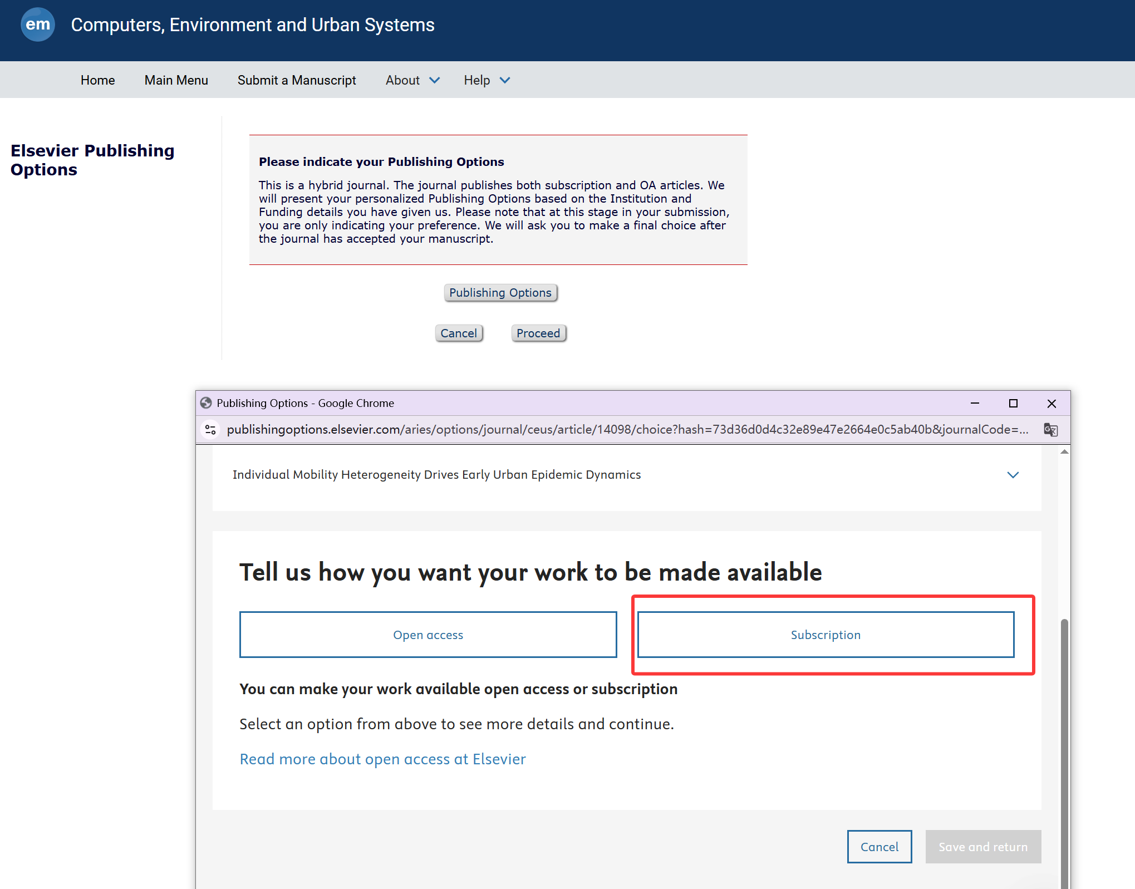Maximize the Publishing Options window

(x=1013, y=403)
